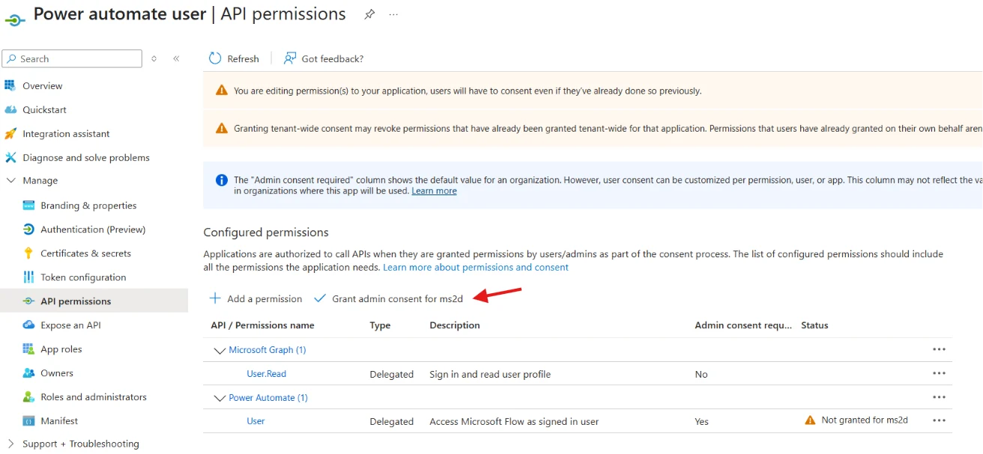983x454 pixels.
Task: Expand the Support + Troubleshooting section
Action: [x=10, y=444]
